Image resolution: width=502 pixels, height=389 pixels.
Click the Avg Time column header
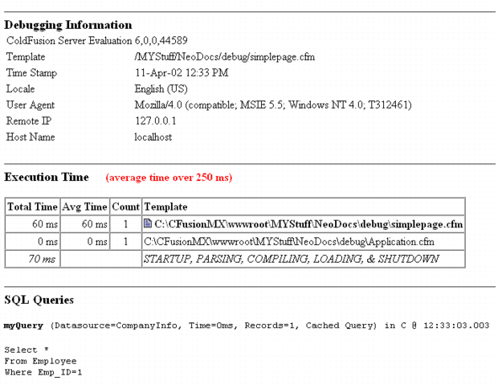84,207
